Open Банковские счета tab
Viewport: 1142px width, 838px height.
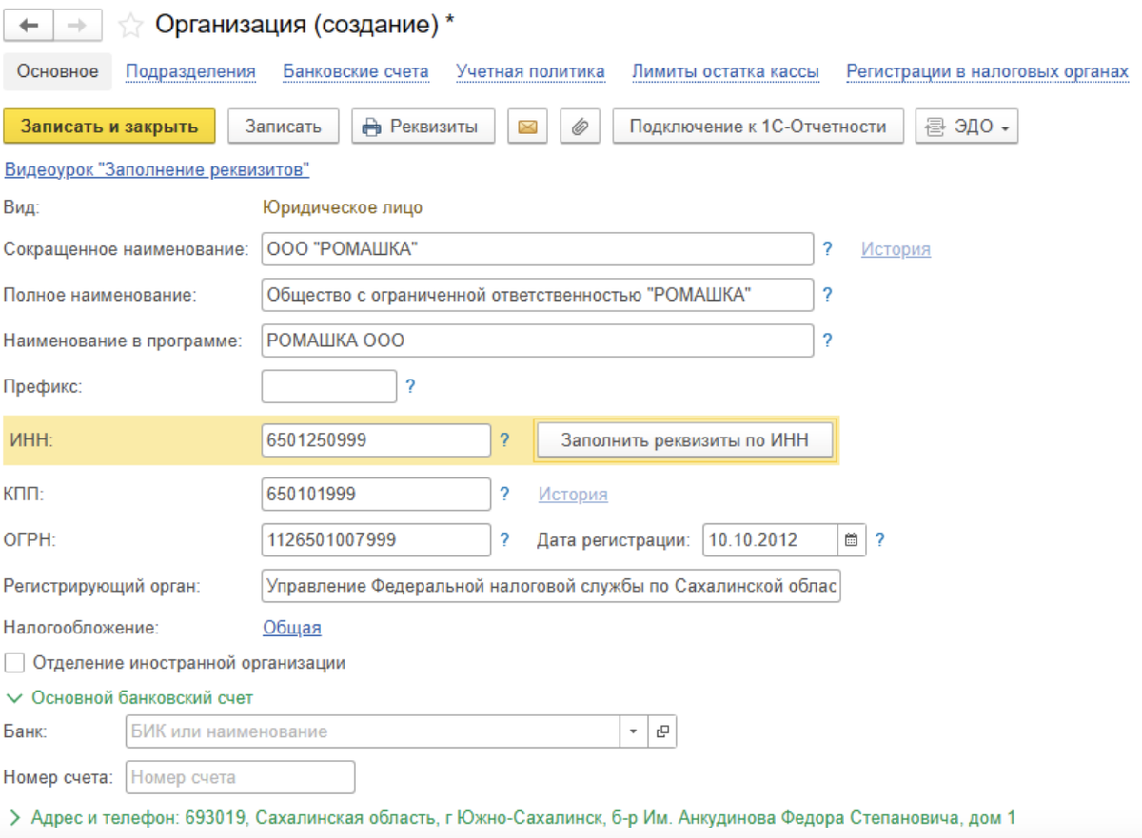pyautogui.click(x=356, y=71)
